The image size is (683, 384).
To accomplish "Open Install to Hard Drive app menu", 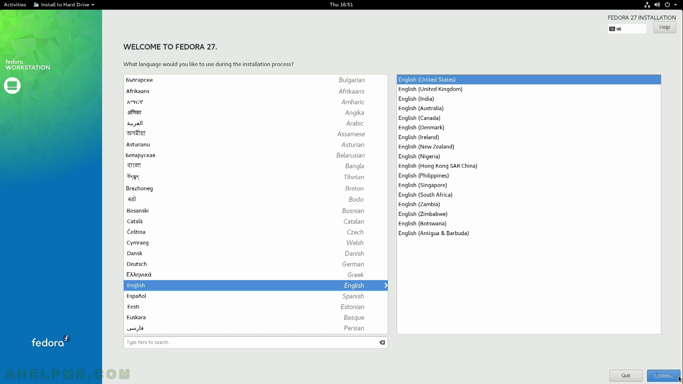I will [x=64, y=5].
